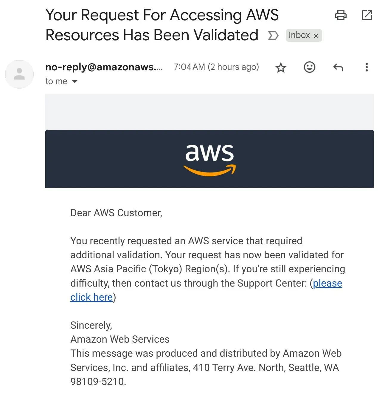Click the sender's profile avatar
382x399 pixels.
[19, 74]
